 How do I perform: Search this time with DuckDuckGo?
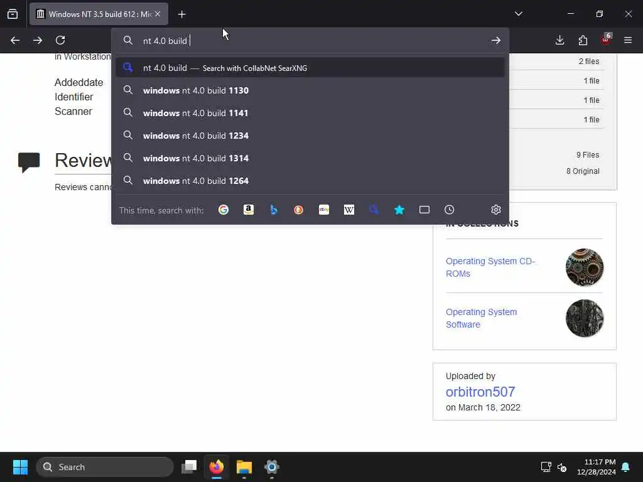coord(298,210)
